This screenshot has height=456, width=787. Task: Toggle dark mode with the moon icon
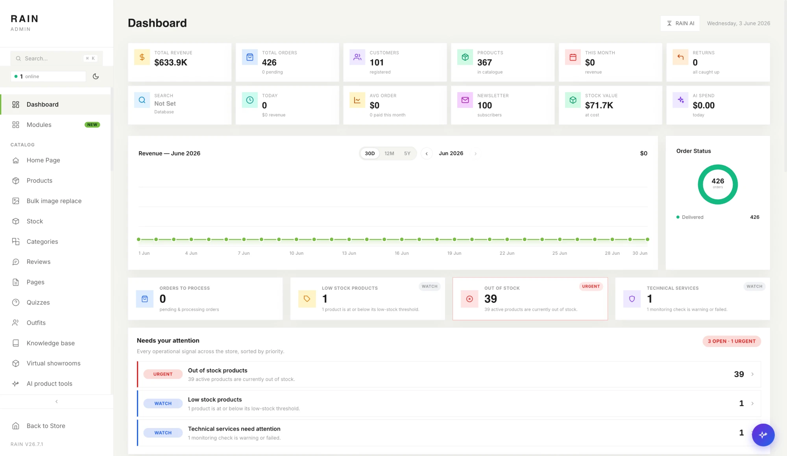point(96,76)
